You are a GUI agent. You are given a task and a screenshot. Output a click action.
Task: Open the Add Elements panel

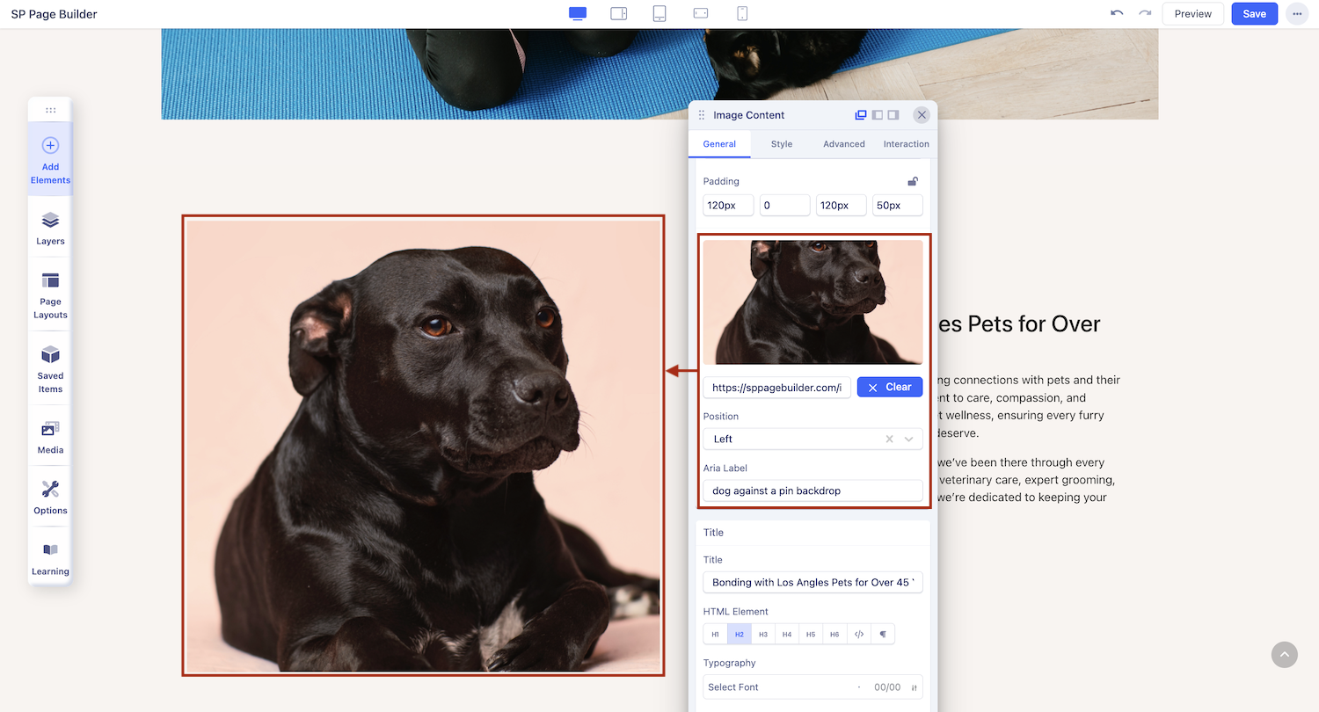(50, 158)
